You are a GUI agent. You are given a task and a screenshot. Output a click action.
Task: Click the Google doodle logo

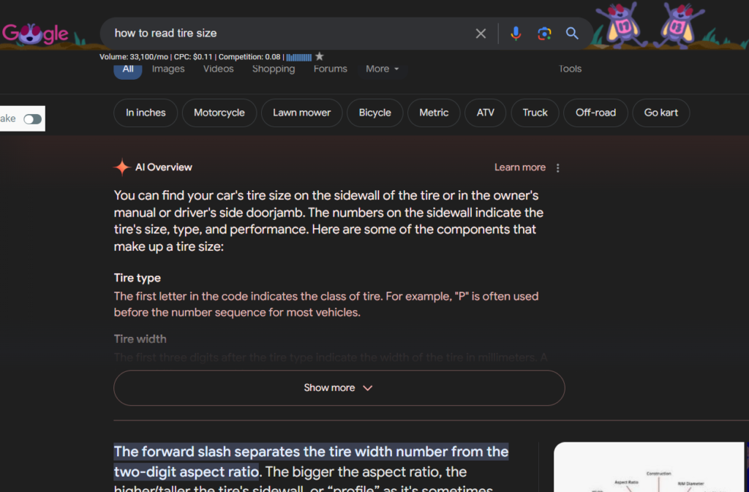[x=35, y=34]
